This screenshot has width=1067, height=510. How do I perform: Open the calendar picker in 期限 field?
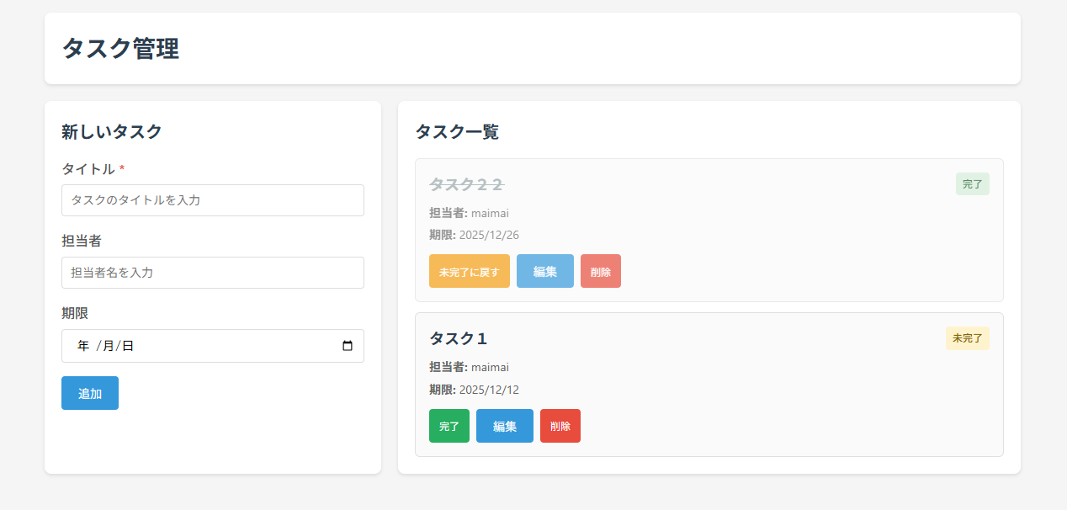(348, 346)
